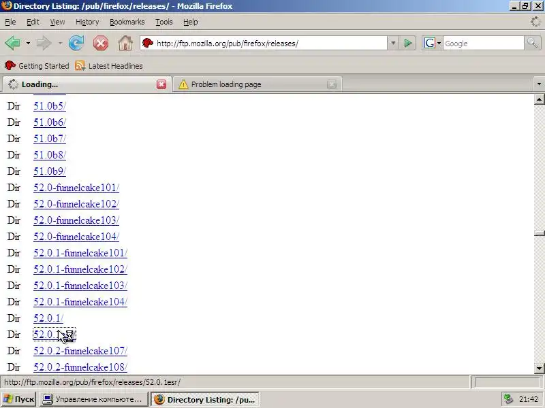Click the 21:42 clock in tray

click(529, 399)
